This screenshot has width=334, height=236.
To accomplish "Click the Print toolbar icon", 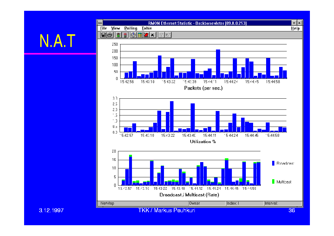I will pyautogui.click(x=109, y=35).
